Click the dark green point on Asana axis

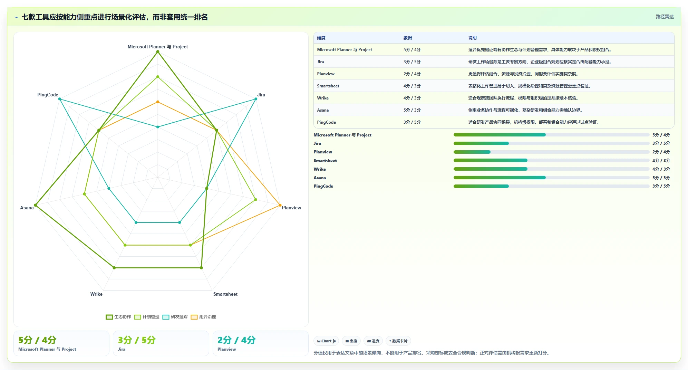[36, 205]
